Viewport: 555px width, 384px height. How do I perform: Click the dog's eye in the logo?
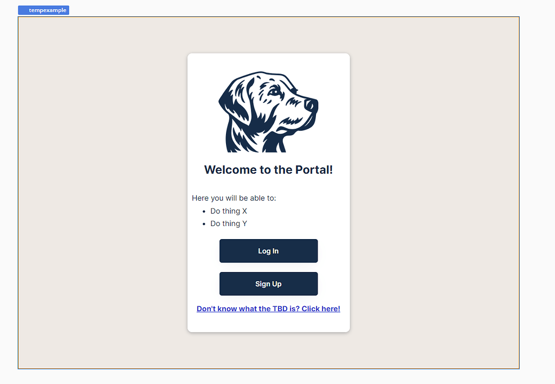click(274, 92)
